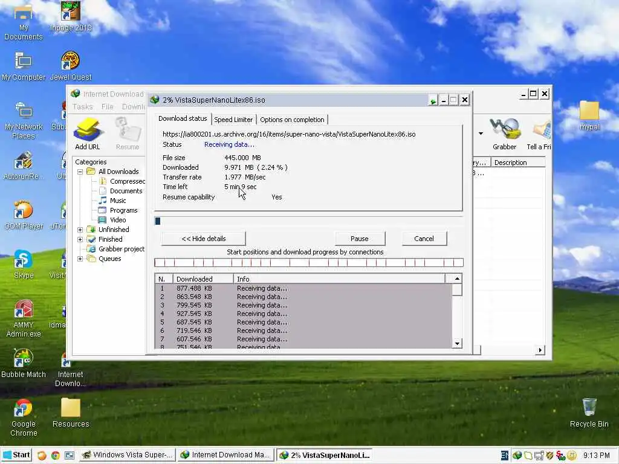
Task: Click right scroll arrow in IDM main list
Action: click(x=540, y=350)
